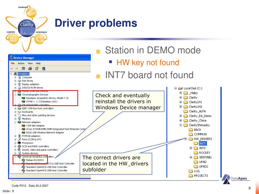Screen dimensions: 259x194
Task: Click the Forward arrow in Device Manager toolbar
Action: (x=17, y=68)
